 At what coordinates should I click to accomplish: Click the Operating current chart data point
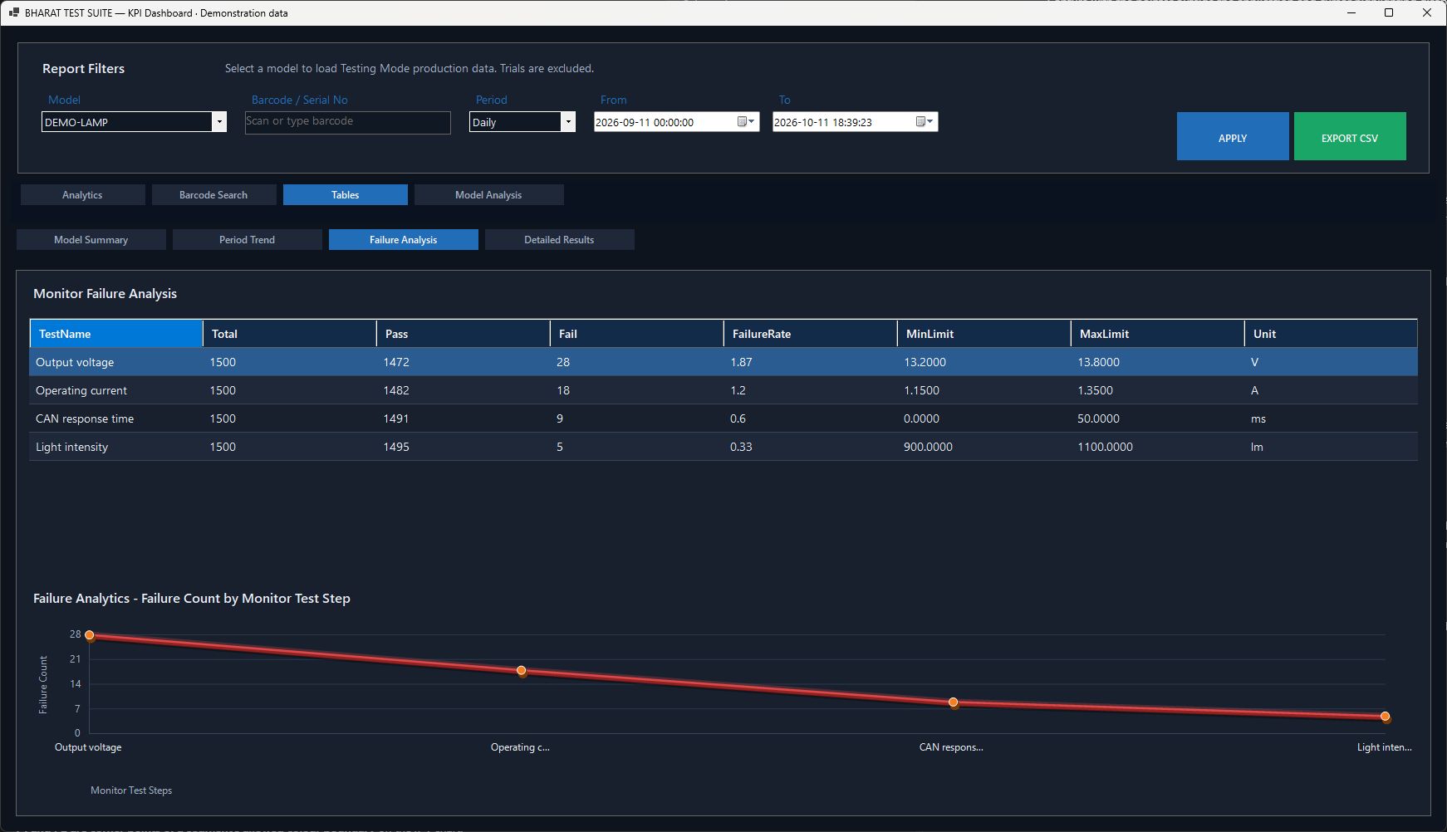(x=522, y=670)
